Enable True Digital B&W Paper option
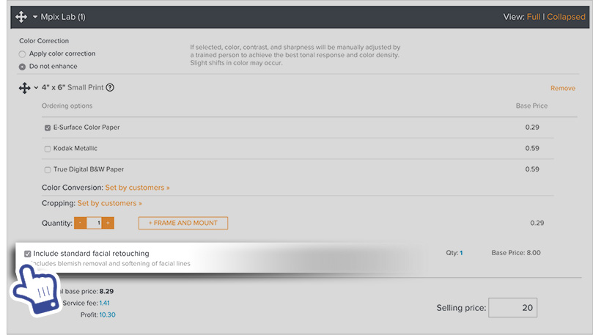Image resolution: width=593 pixels, height=335 pixels. coord(47,170)
